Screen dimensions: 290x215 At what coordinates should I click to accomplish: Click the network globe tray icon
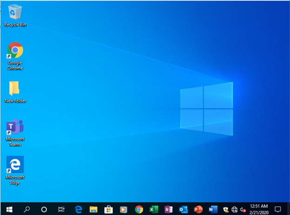tap(235, 209)
